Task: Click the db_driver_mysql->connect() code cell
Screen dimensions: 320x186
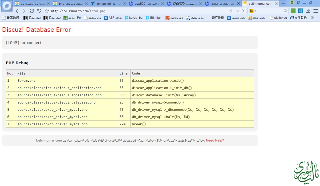Action: pos(192,102)
